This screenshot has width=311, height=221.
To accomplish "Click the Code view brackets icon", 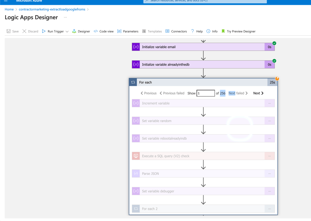I will pos(95,31).
